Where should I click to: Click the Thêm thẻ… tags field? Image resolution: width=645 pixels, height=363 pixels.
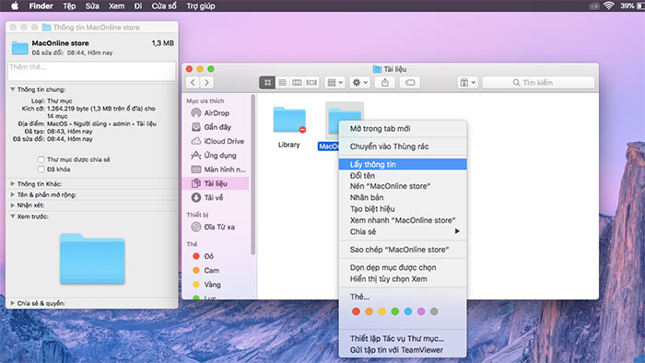pyautogui.click(x=92, y=71)
